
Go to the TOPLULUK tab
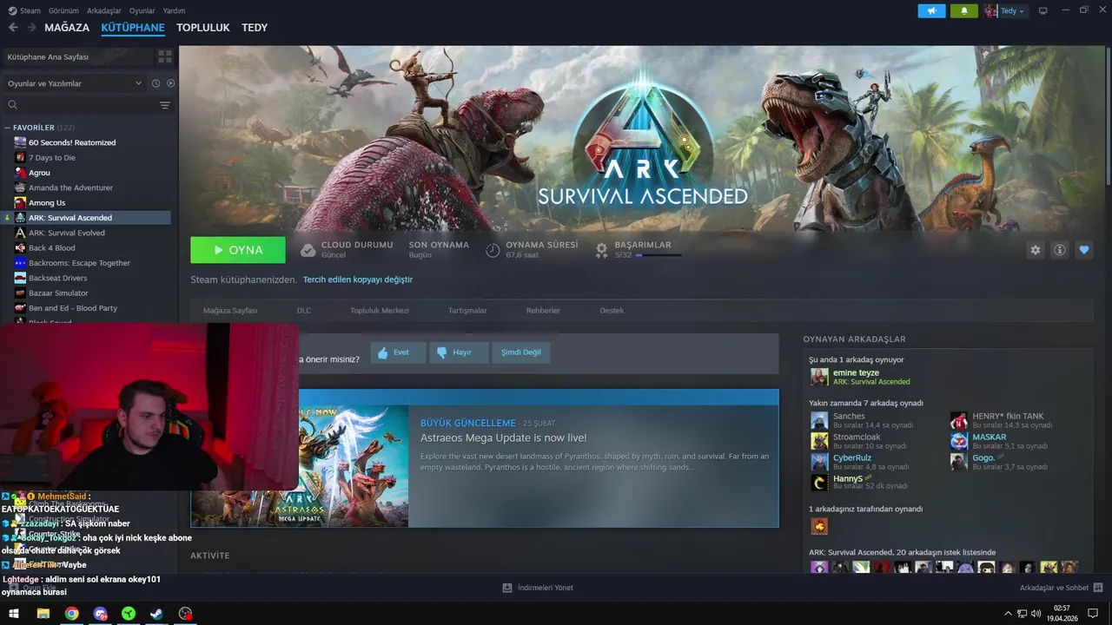coord(203,28)
